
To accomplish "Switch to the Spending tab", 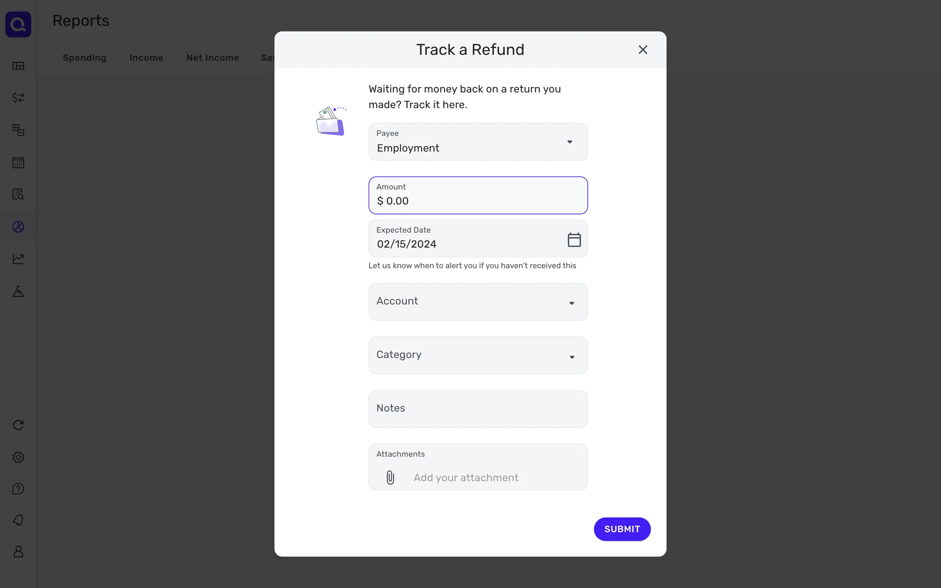I will tap(84, 58).
